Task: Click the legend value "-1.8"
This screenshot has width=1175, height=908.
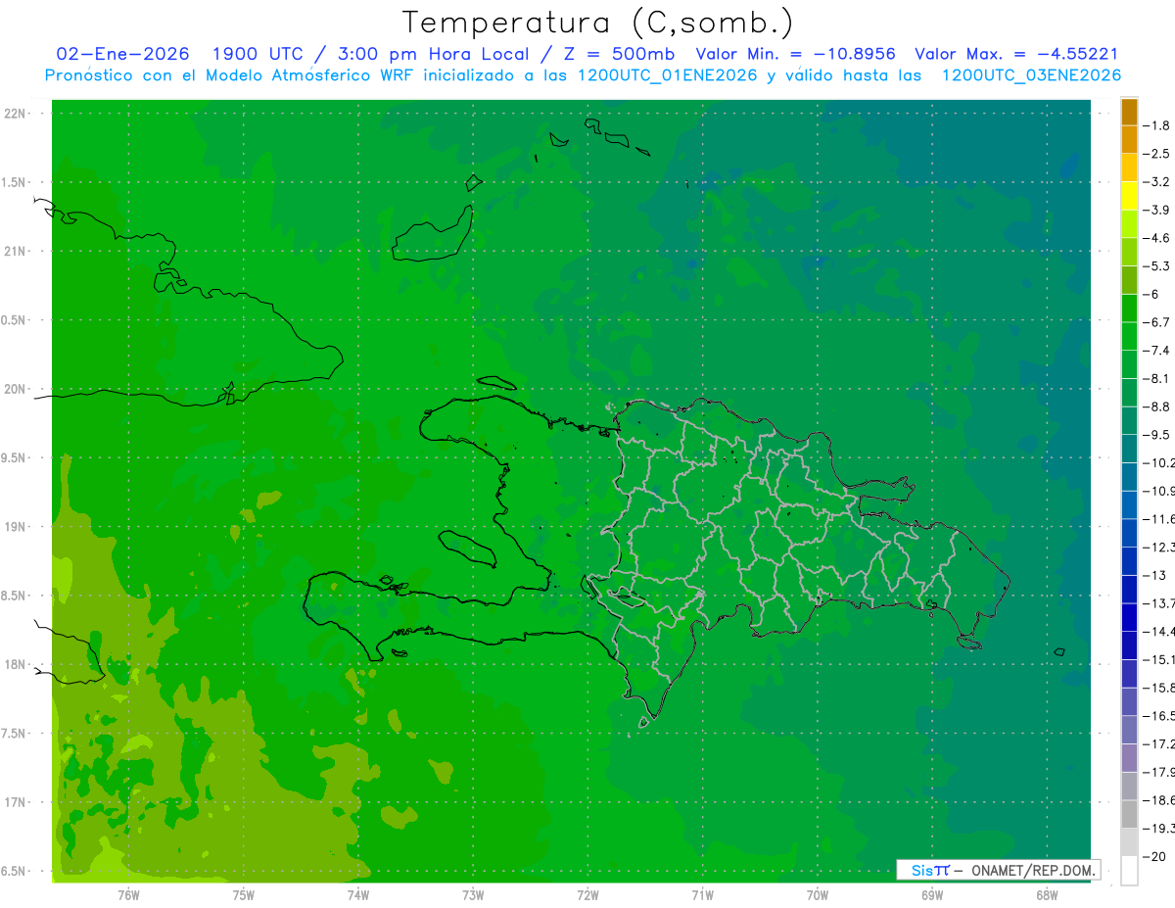Action: coord(1157,125)
